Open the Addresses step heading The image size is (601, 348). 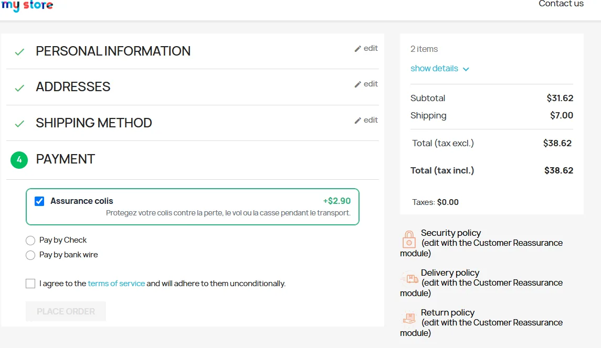73,87
